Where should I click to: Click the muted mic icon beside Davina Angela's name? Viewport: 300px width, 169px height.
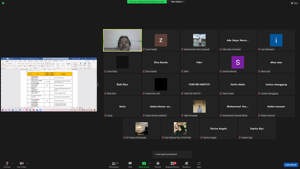(202, 138)
